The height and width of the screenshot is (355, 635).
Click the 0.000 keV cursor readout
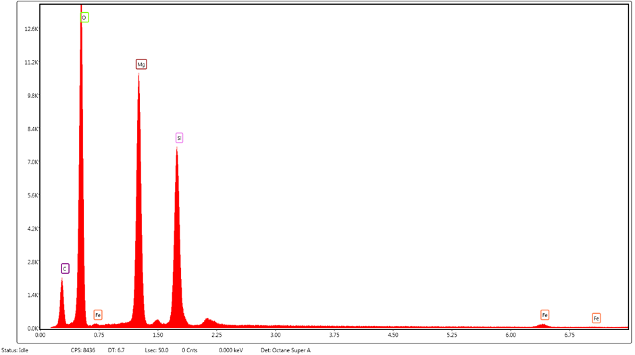(232, 350)
